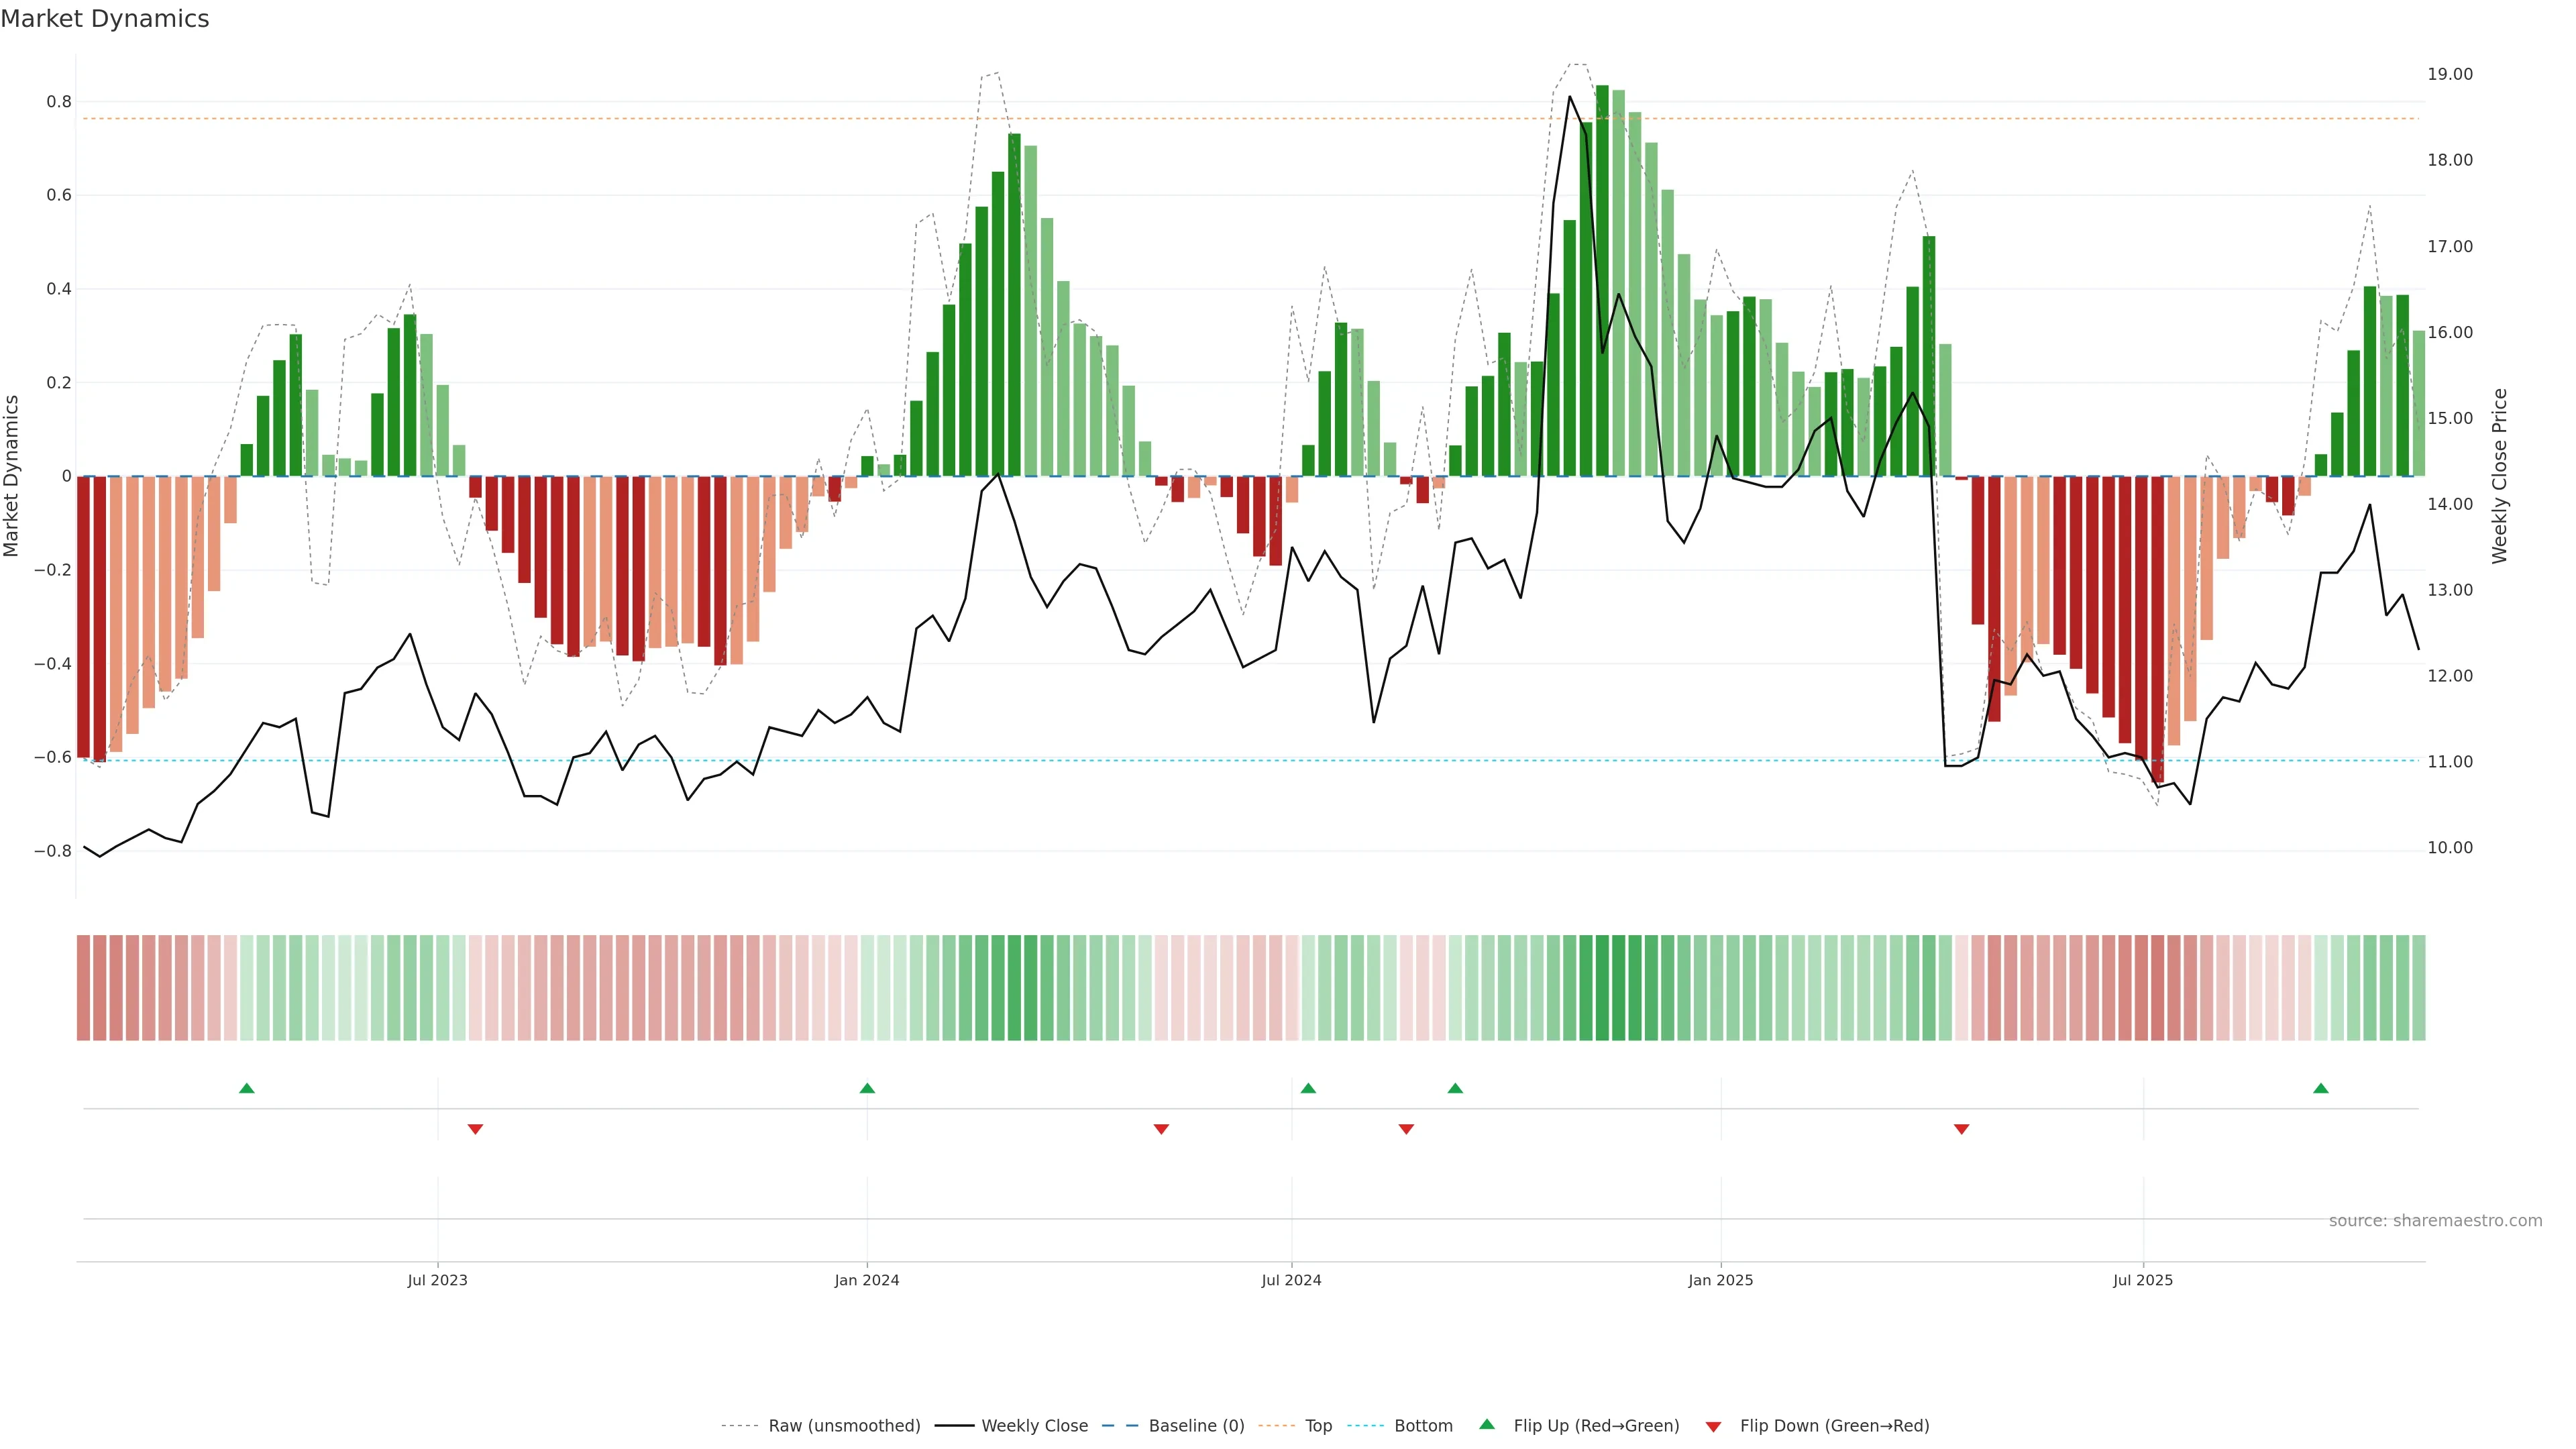
Task: Click the Top legend entry
Action: tap(1318, 1426)
